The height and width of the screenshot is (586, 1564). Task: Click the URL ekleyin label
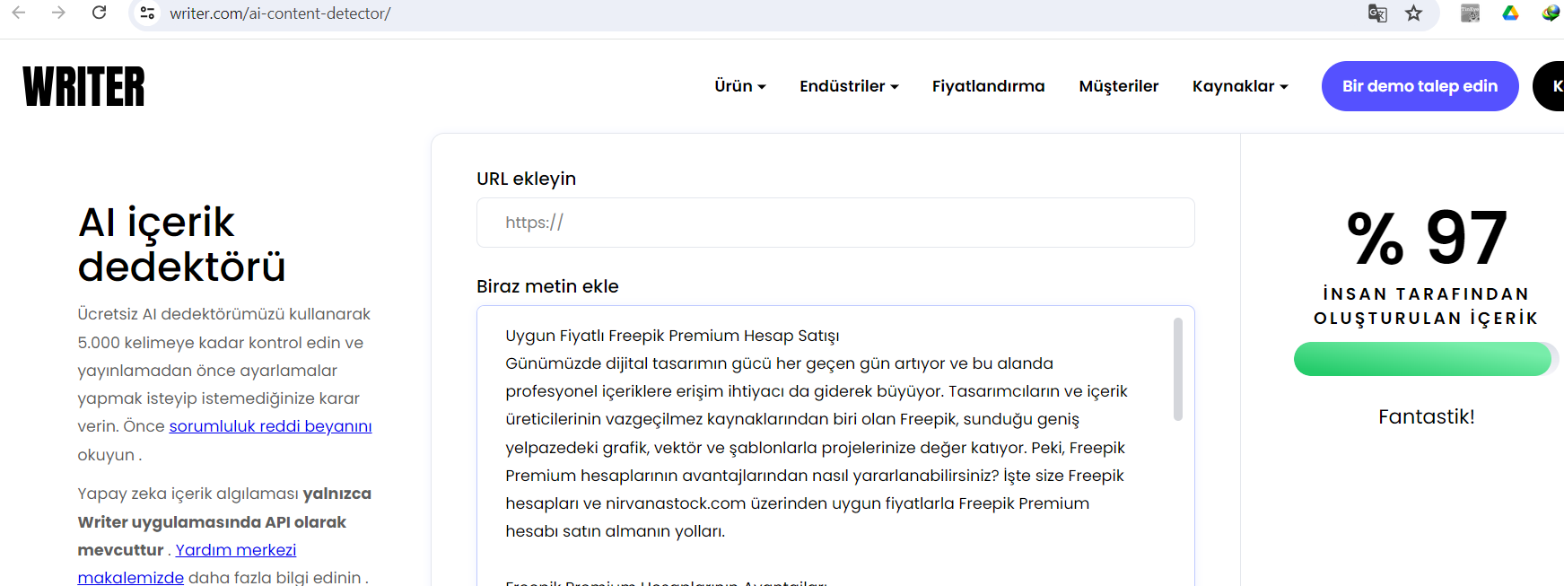[x=526, y=179]
